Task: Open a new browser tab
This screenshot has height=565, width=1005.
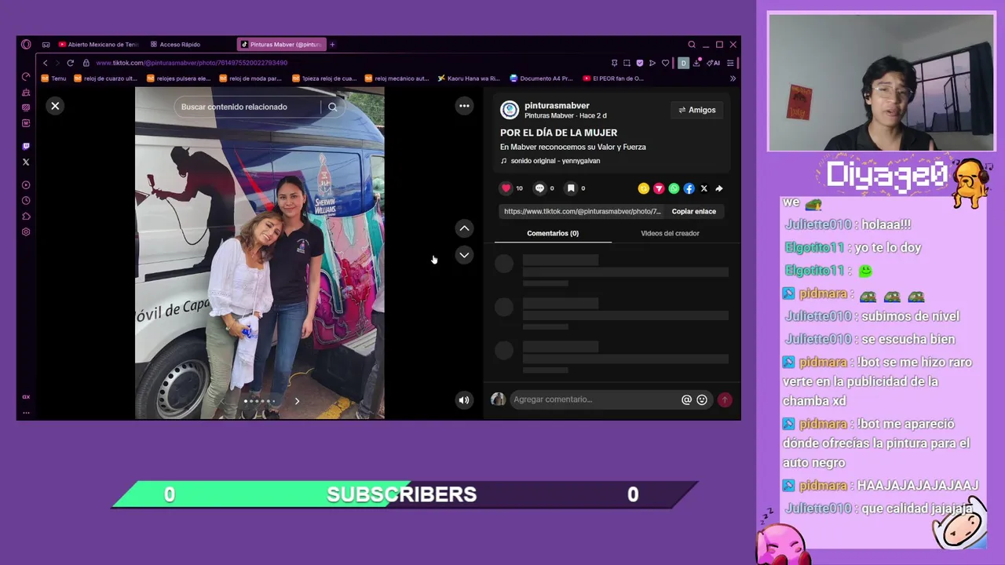Action: click(332, 45)
